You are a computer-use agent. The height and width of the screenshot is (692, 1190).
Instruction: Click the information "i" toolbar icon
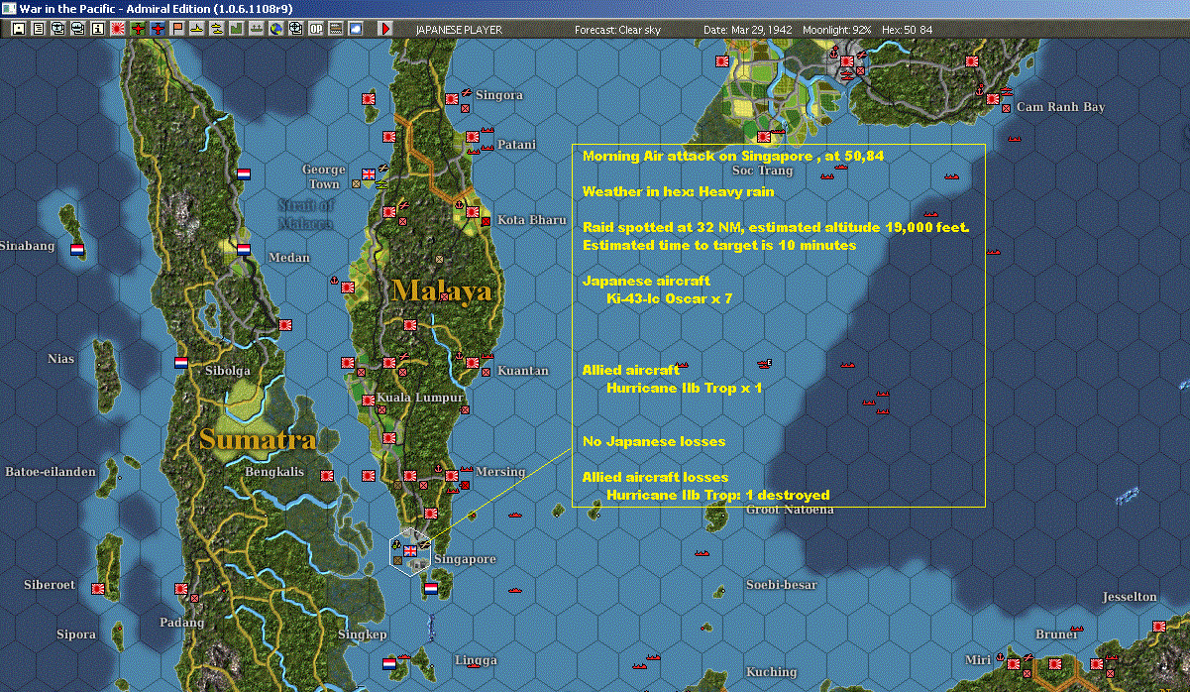click(97, 29)
